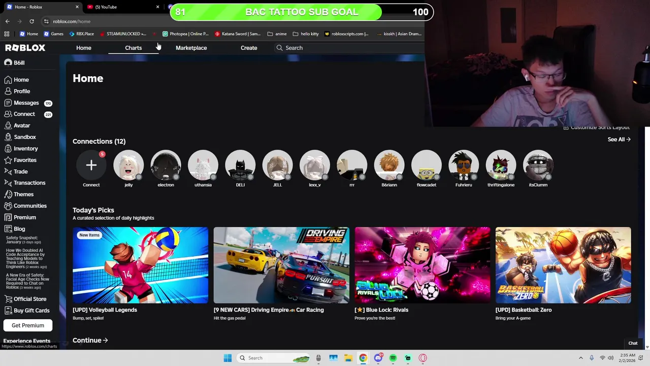Open Favorites in the left sidebar

click(x=20, y=160)
